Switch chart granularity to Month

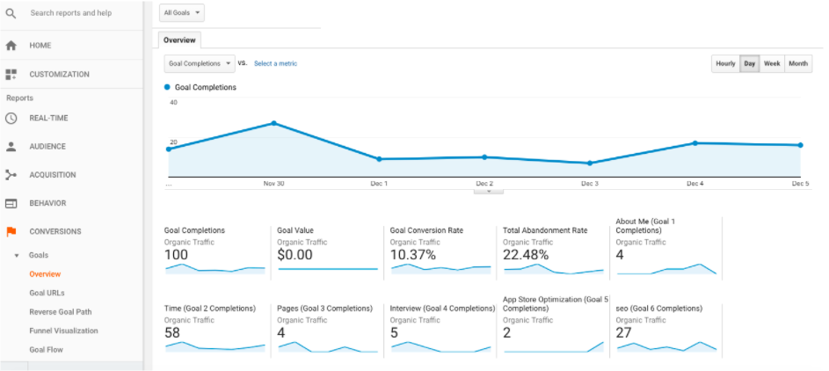pos(797,64)
